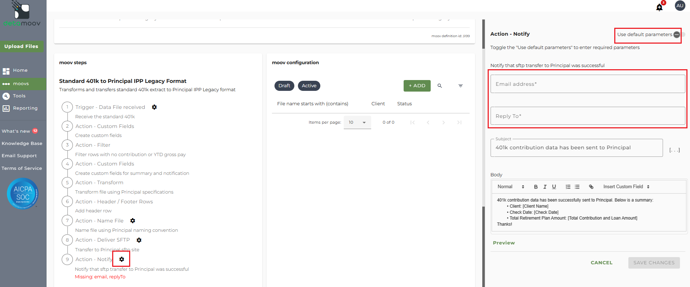Click the 'Missing: email, replyTo' warning
This screenshot has height=287, width=690.
[x=100, y=277]
